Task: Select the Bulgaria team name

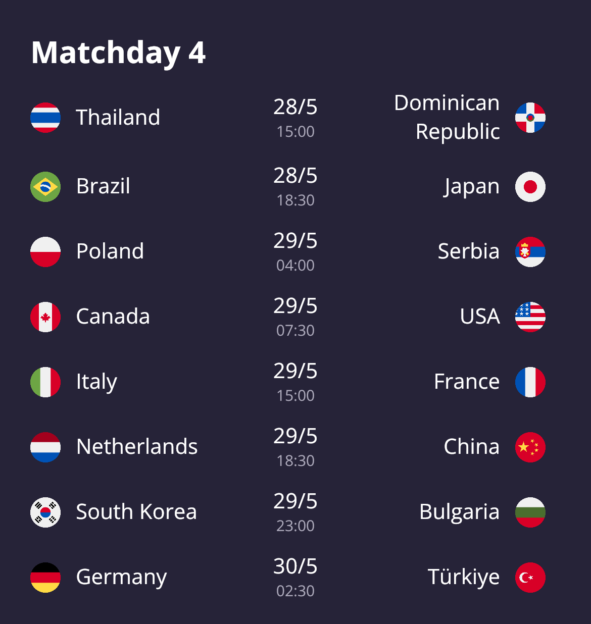Action: pos(459,512)
